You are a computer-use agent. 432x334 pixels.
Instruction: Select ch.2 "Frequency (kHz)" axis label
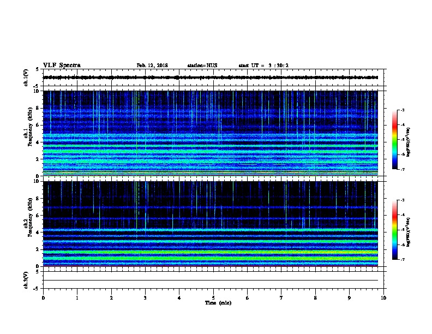pyautogui.click(x=30, y=217)
